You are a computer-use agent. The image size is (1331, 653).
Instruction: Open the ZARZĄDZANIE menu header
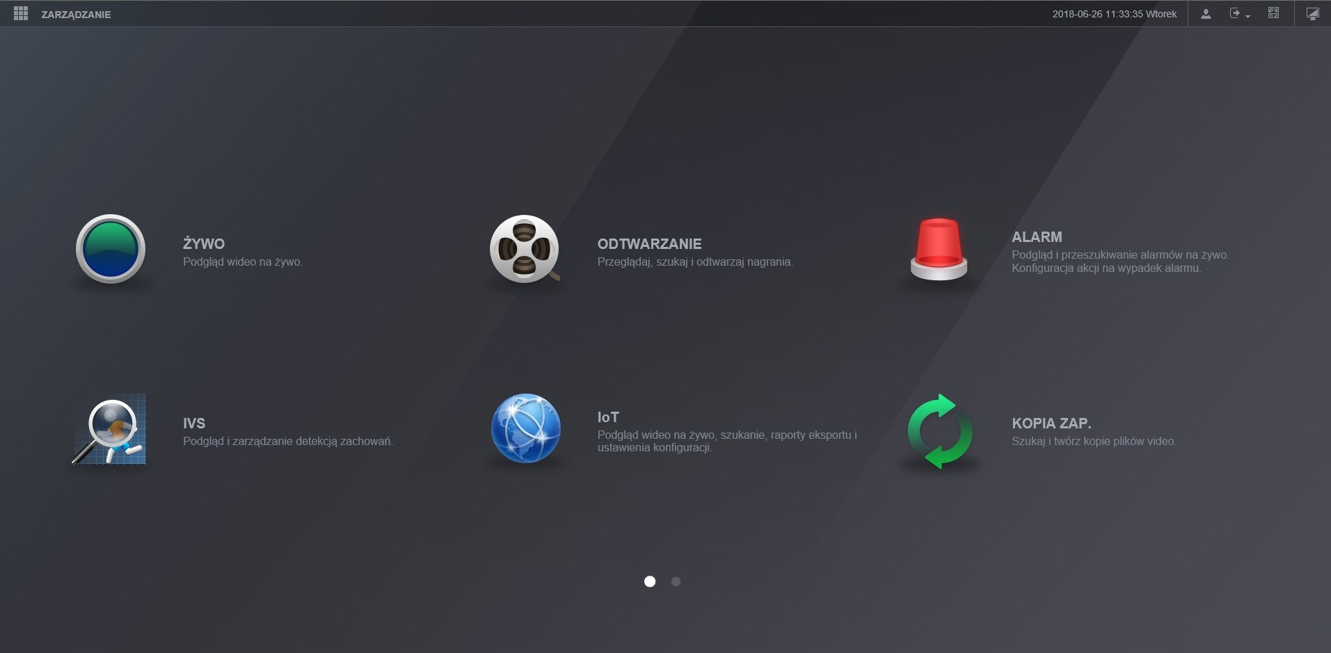tap(75, 13)
